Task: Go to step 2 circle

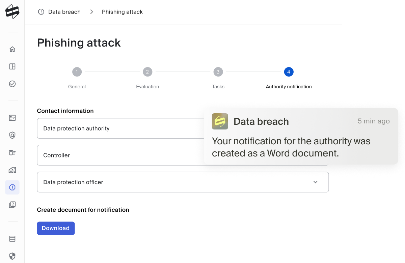Action: [x=147, y=72]
